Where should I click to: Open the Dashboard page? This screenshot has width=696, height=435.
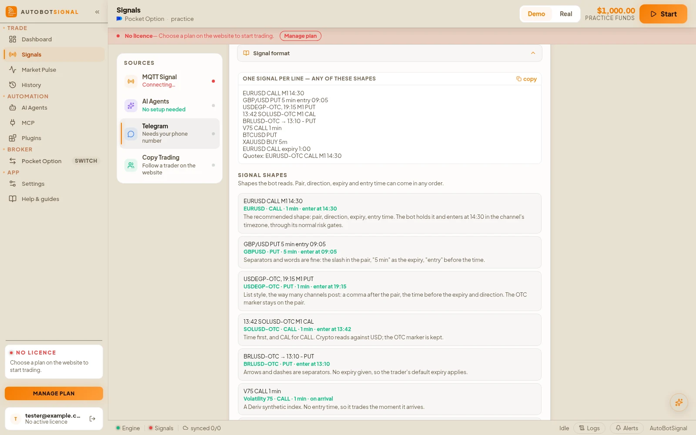coord(54,39)
